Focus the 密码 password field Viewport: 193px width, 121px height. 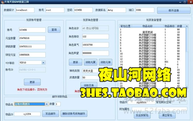pyautogui.click(x=83, y=10)
